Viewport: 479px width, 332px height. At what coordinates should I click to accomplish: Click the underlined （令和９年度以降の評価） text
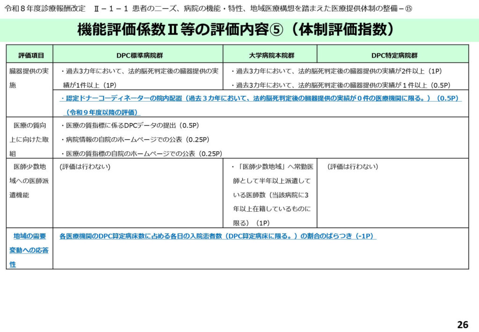point(103,112)
